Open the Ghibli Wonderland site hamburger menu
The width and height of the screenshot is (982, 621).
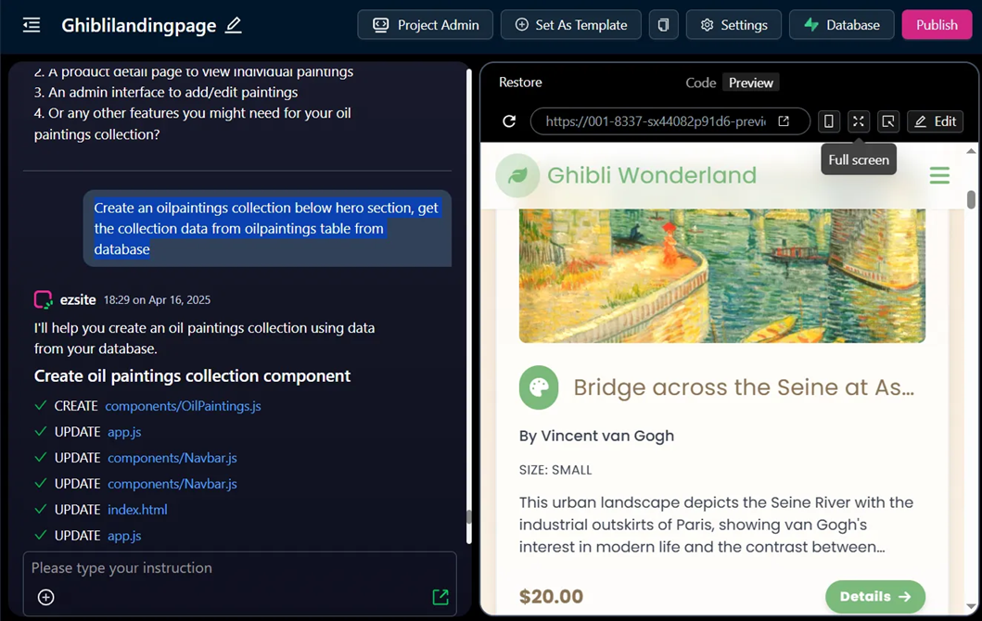939,175
